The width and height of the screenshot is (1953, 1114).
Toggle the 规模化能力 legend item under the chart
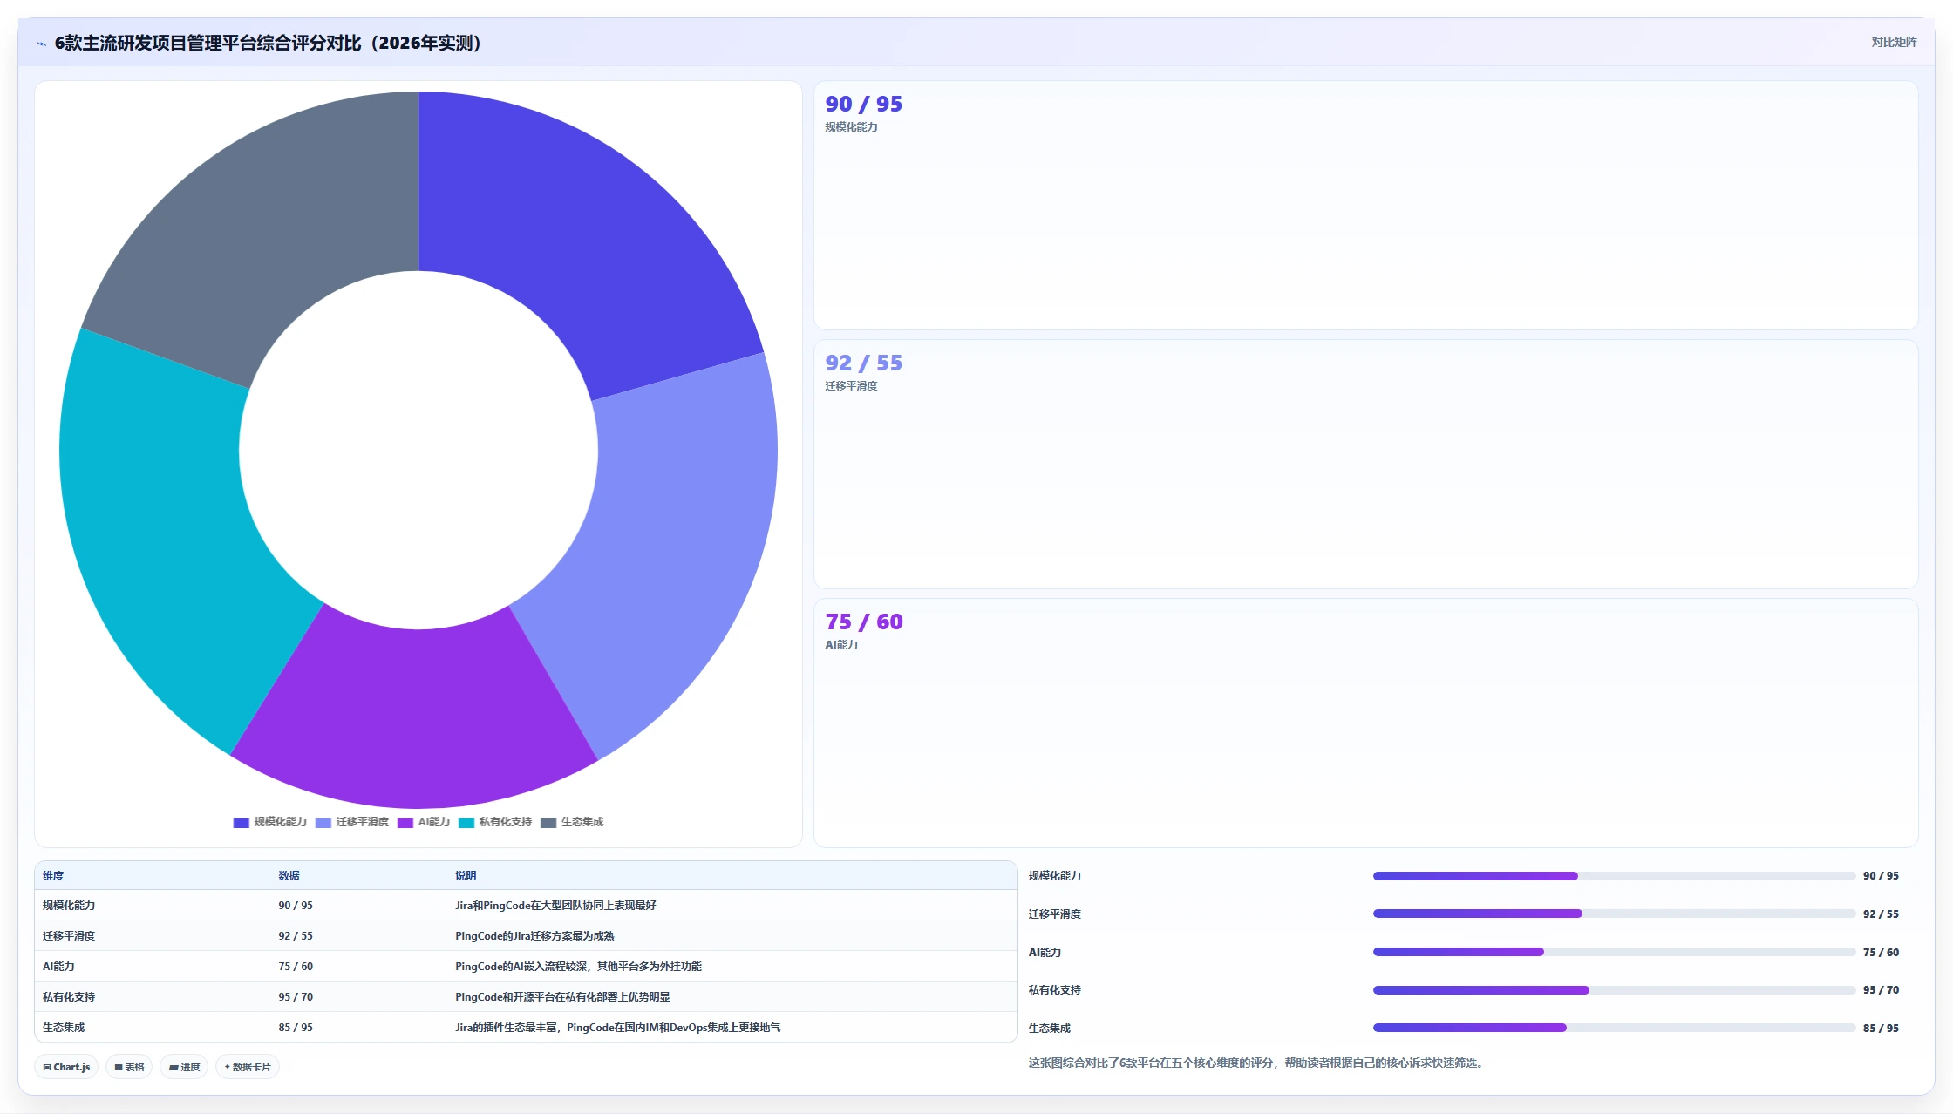point(270,822)
